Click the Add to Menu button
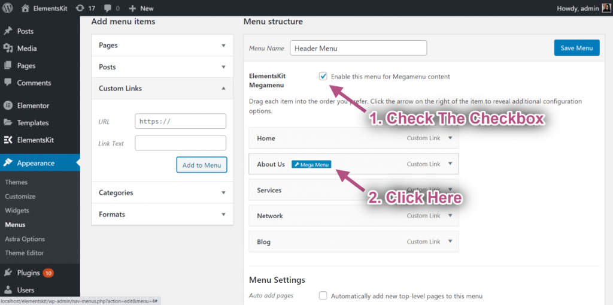This screenshot has width=613, height=305. [201, 165]
